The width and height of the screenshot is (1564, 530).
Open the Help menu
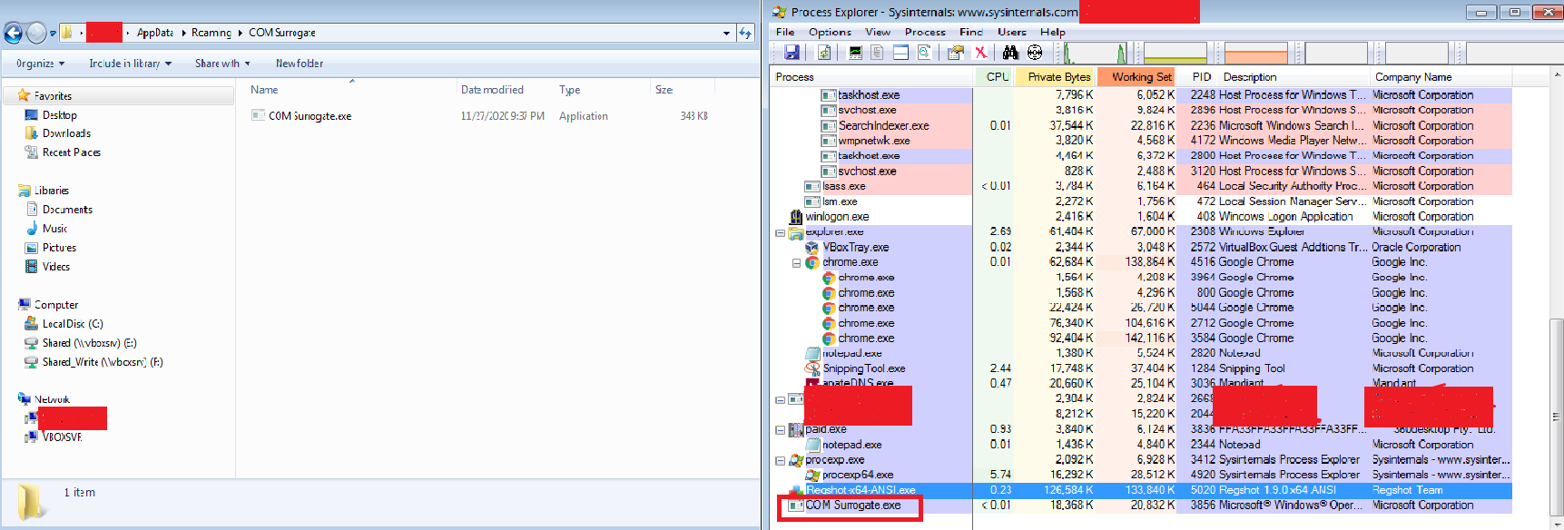click(x=1053, y=32)
